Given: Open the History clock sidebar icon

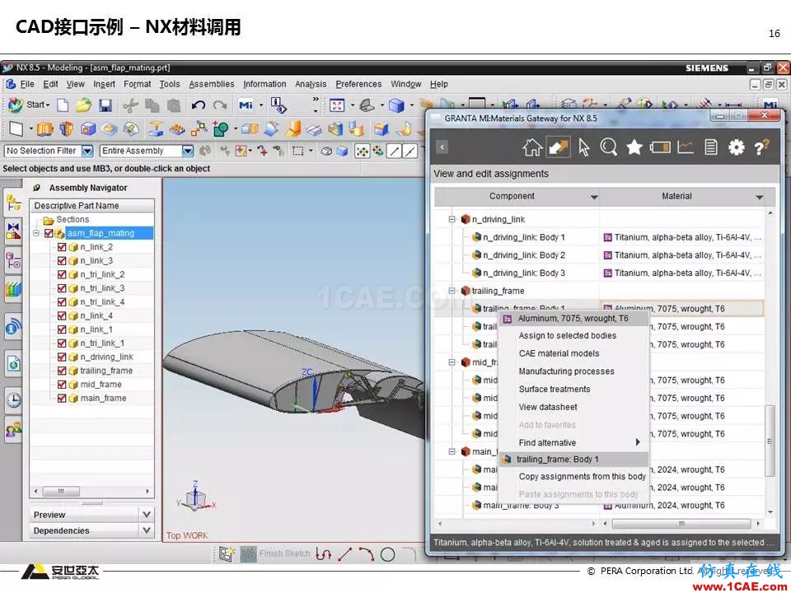Looking at the screenshot, I should 14,400.
